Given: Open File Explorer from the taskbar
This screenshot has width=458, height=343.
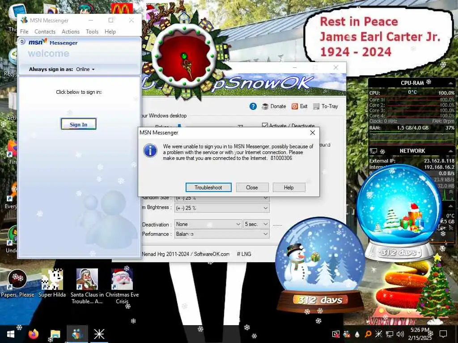Looking at the screenshot, I should tap(55, 334).
